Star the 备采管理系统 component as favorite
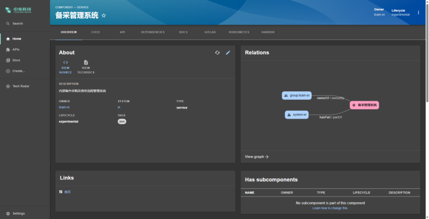Viewport: 429px width, 219px height. point(104,16)
